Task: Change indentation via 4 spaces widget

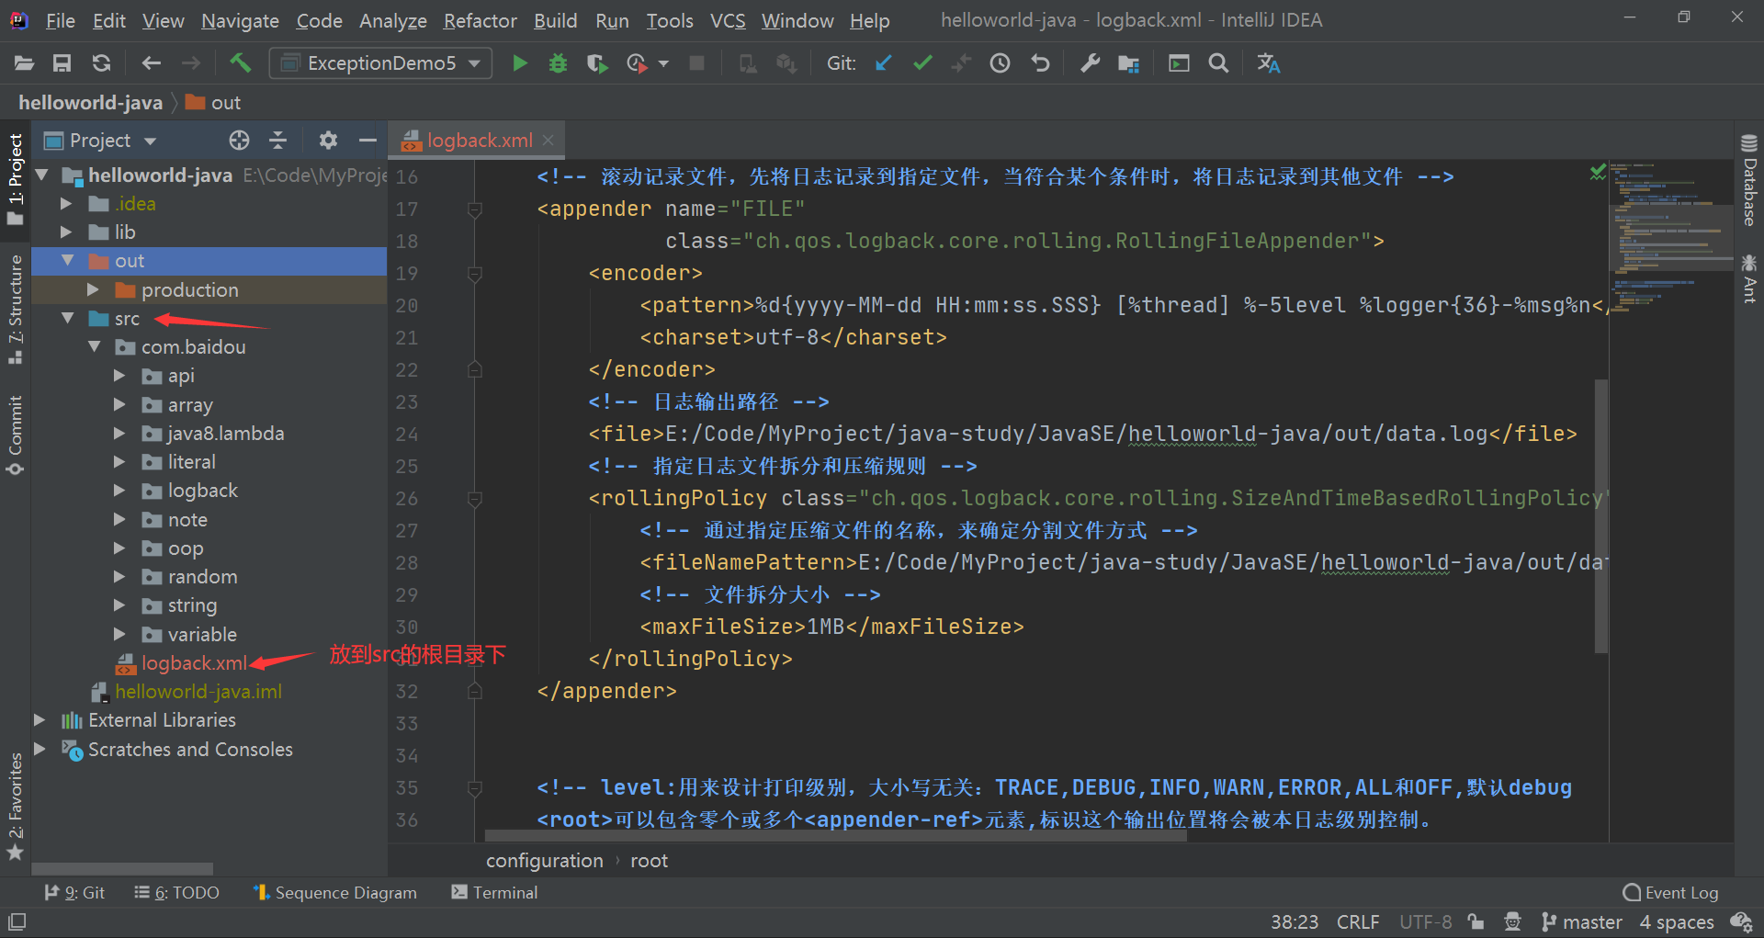Action: 1677,921
